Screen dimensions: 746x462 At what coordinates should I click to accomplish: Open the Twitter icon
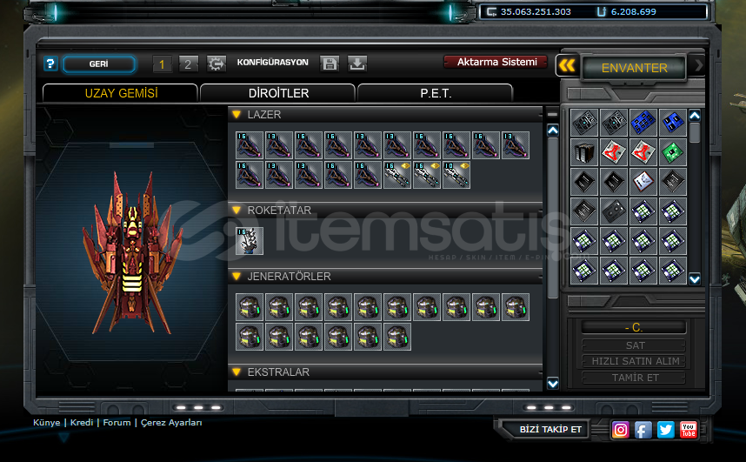tap(666, 430)
